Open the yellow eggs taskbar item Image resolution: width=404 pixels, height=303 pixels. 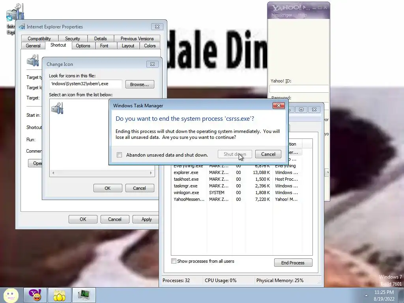[59, 295]
